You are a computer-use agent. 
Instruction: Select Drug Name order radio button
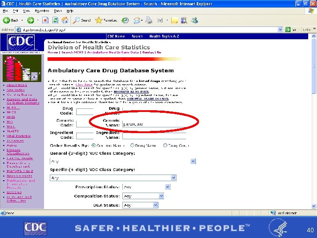coord(132,145)
